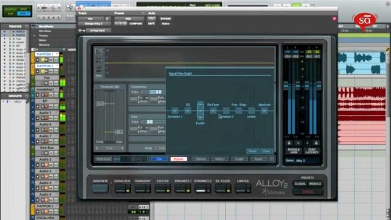Select the Grid edit mode

pos(23,13)
